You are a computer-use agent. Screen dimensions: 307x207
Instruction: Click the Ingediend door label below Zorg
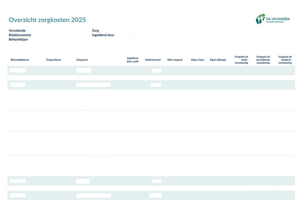(x=103, y=35)
